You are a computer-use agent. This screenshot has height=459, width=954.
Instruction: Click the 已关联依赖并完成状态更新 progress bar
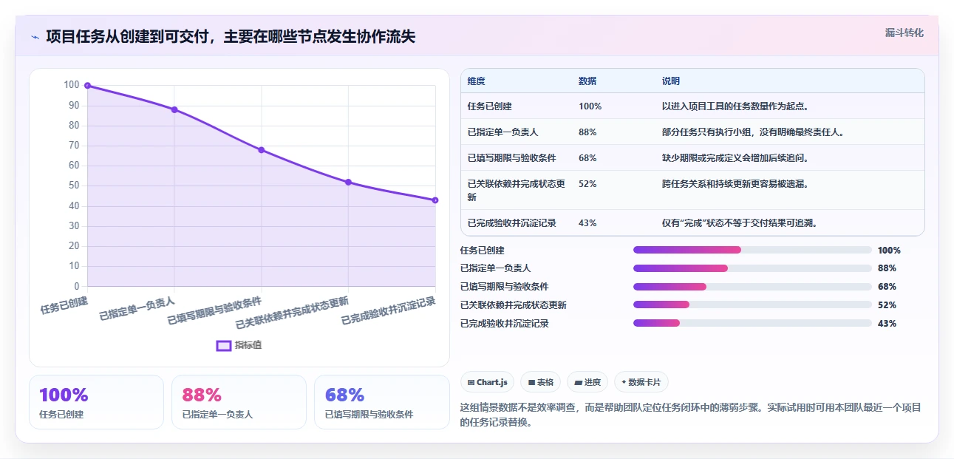pyautogui.click(x=752, y=305)
